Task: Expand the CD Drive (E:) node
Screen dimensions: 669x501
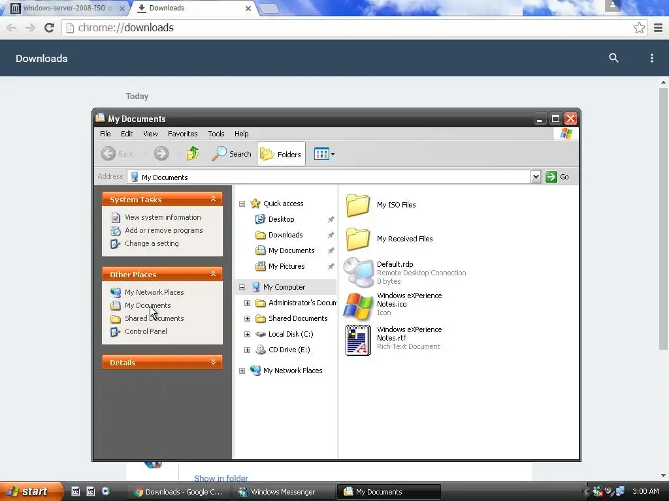Action: (247, 350)
